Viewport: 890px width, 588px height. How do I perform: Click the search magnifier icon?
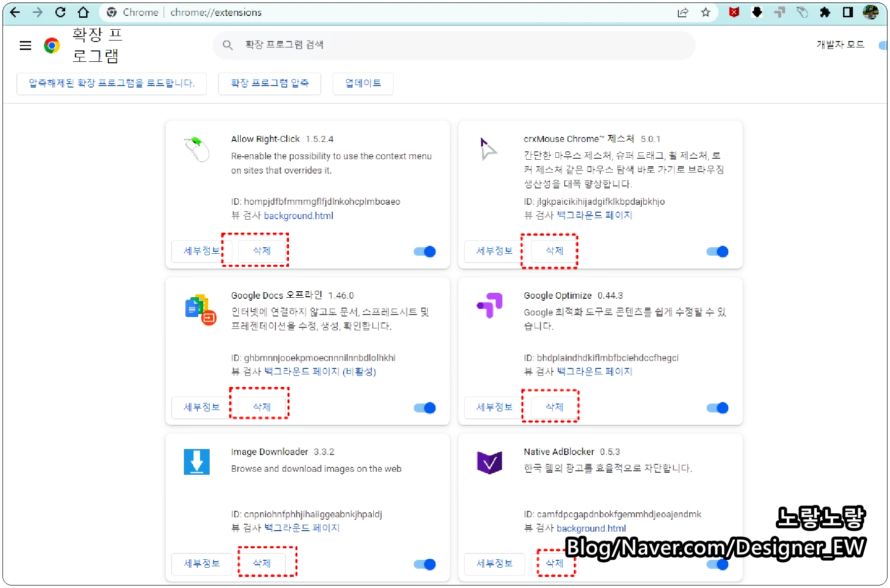coord(227,45)
